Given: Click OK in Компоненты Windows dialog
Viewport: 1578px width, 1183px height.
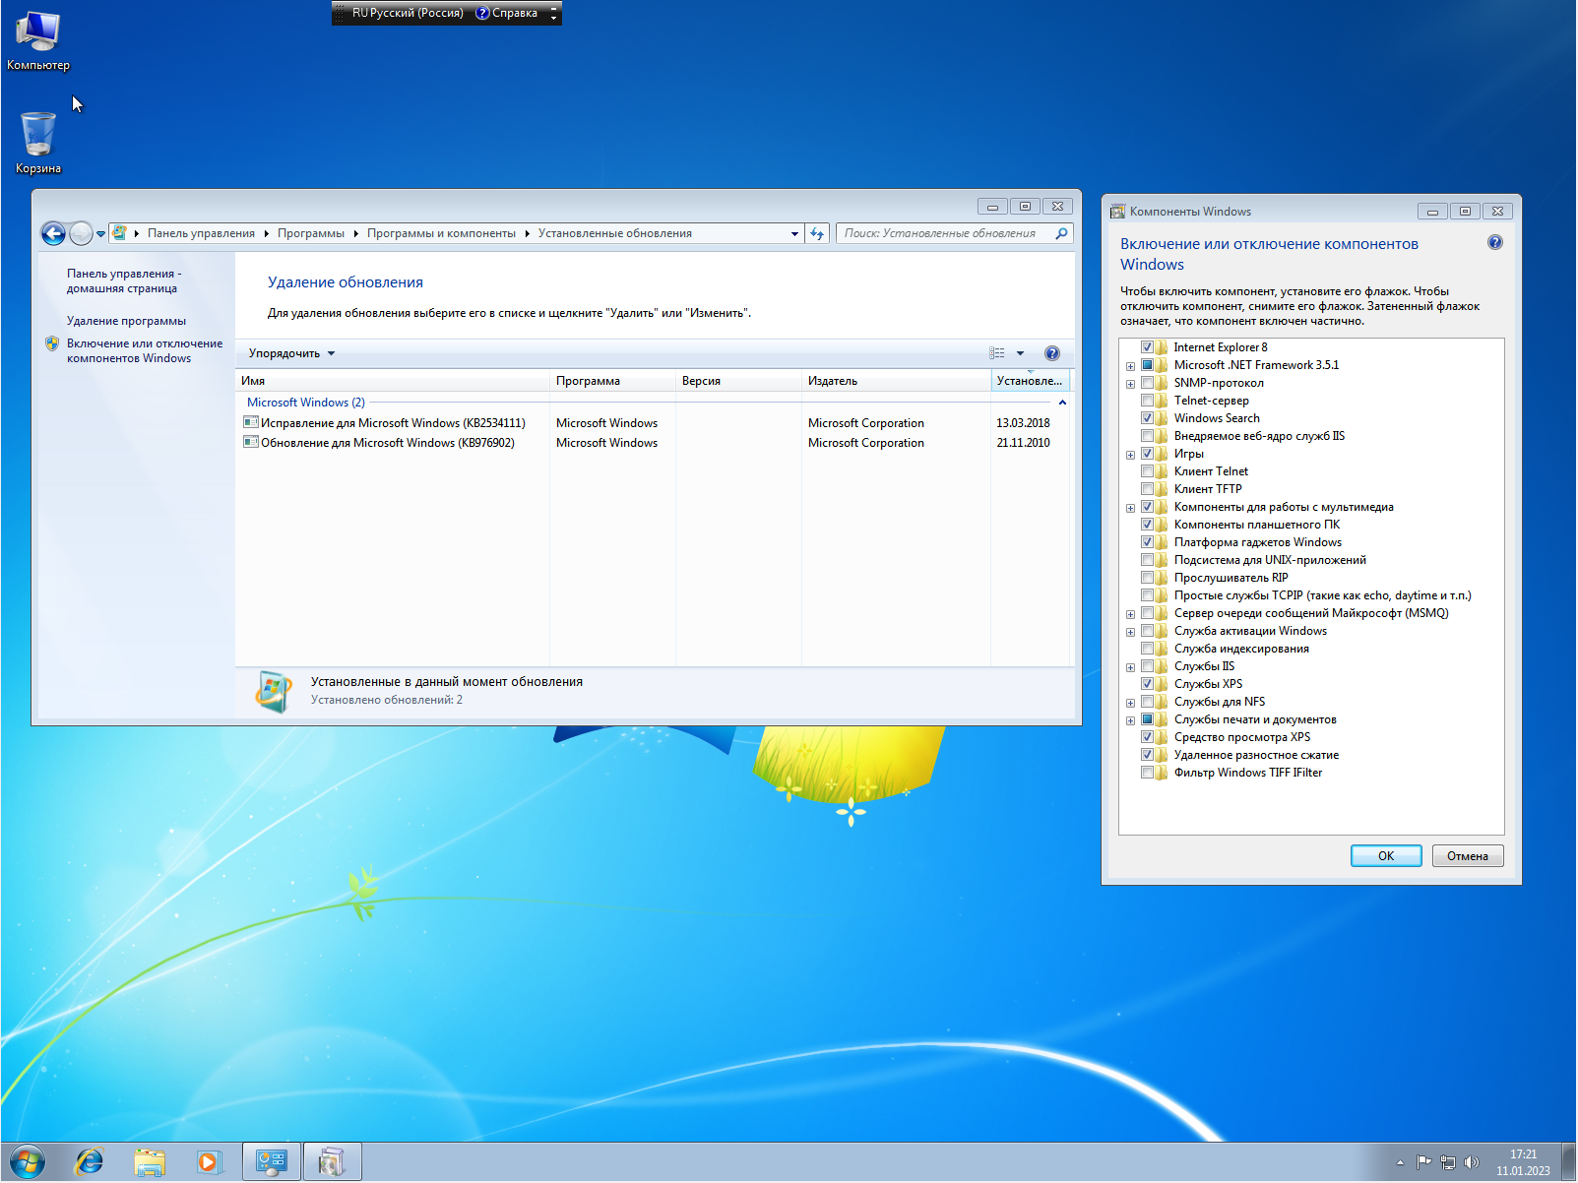Looking at the screenshot, I should click(1386, 856).
